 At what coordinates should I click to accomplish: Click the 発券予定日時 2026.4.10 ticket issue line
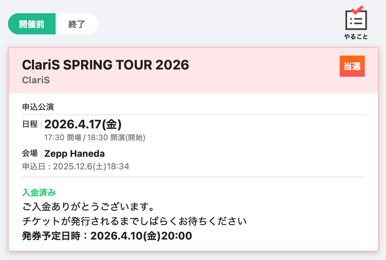coord(107,236)
